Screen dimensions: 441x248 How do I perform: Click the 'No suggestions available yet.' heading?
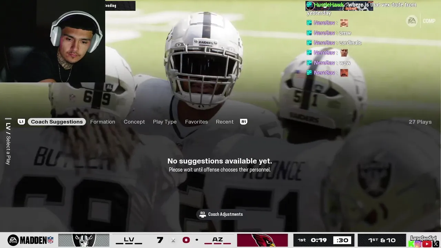point(220,161)
